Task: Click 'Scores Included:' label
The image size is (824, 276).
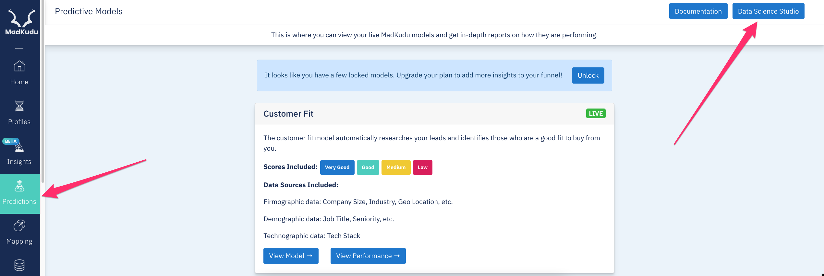Action: [290, 167]
